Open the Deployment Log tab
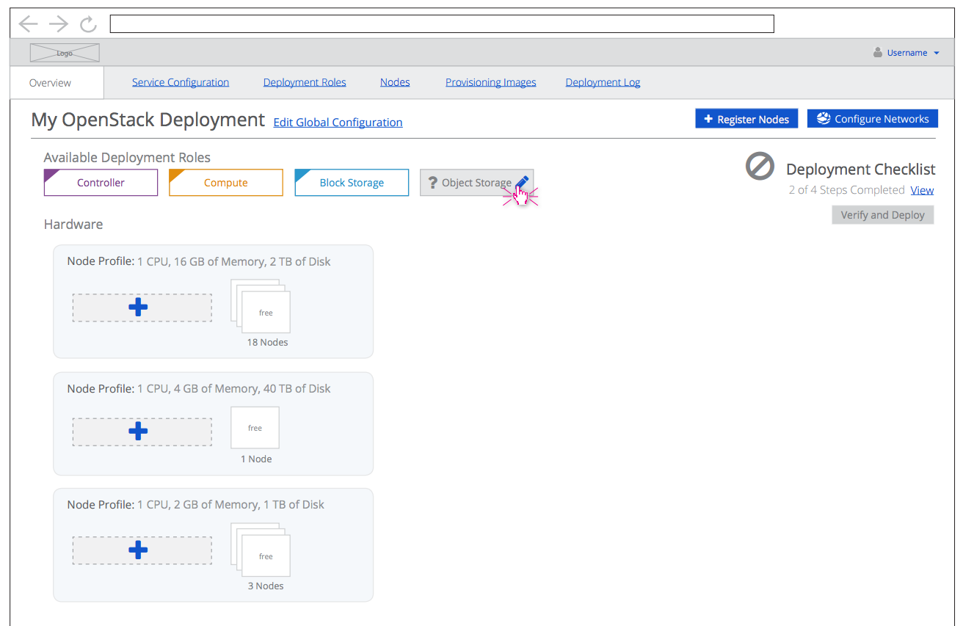 603,82
